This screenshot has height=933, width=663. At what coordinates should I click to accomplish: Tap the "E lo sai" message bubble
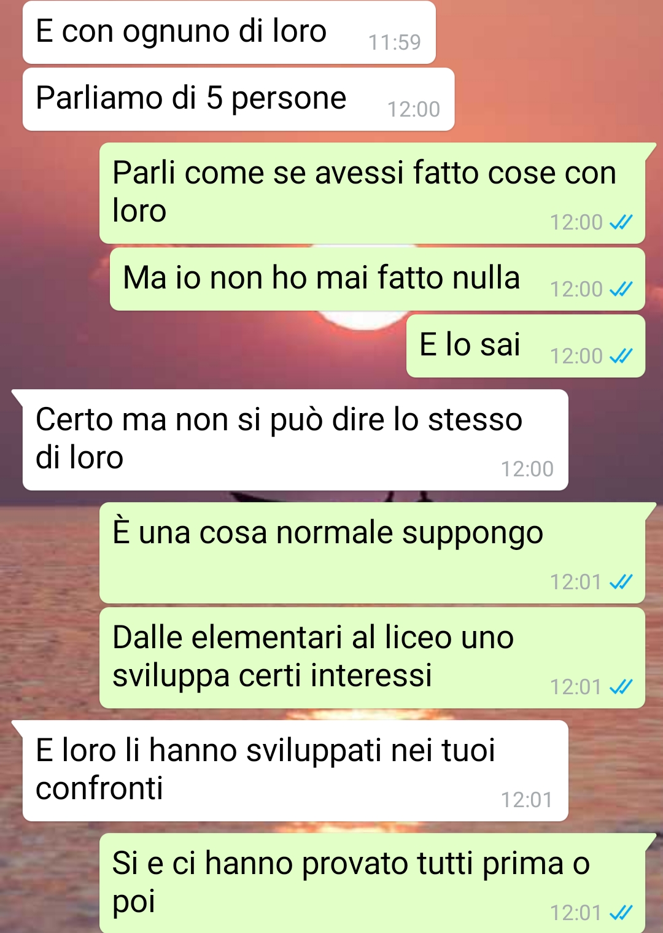(x=525, y=346)
